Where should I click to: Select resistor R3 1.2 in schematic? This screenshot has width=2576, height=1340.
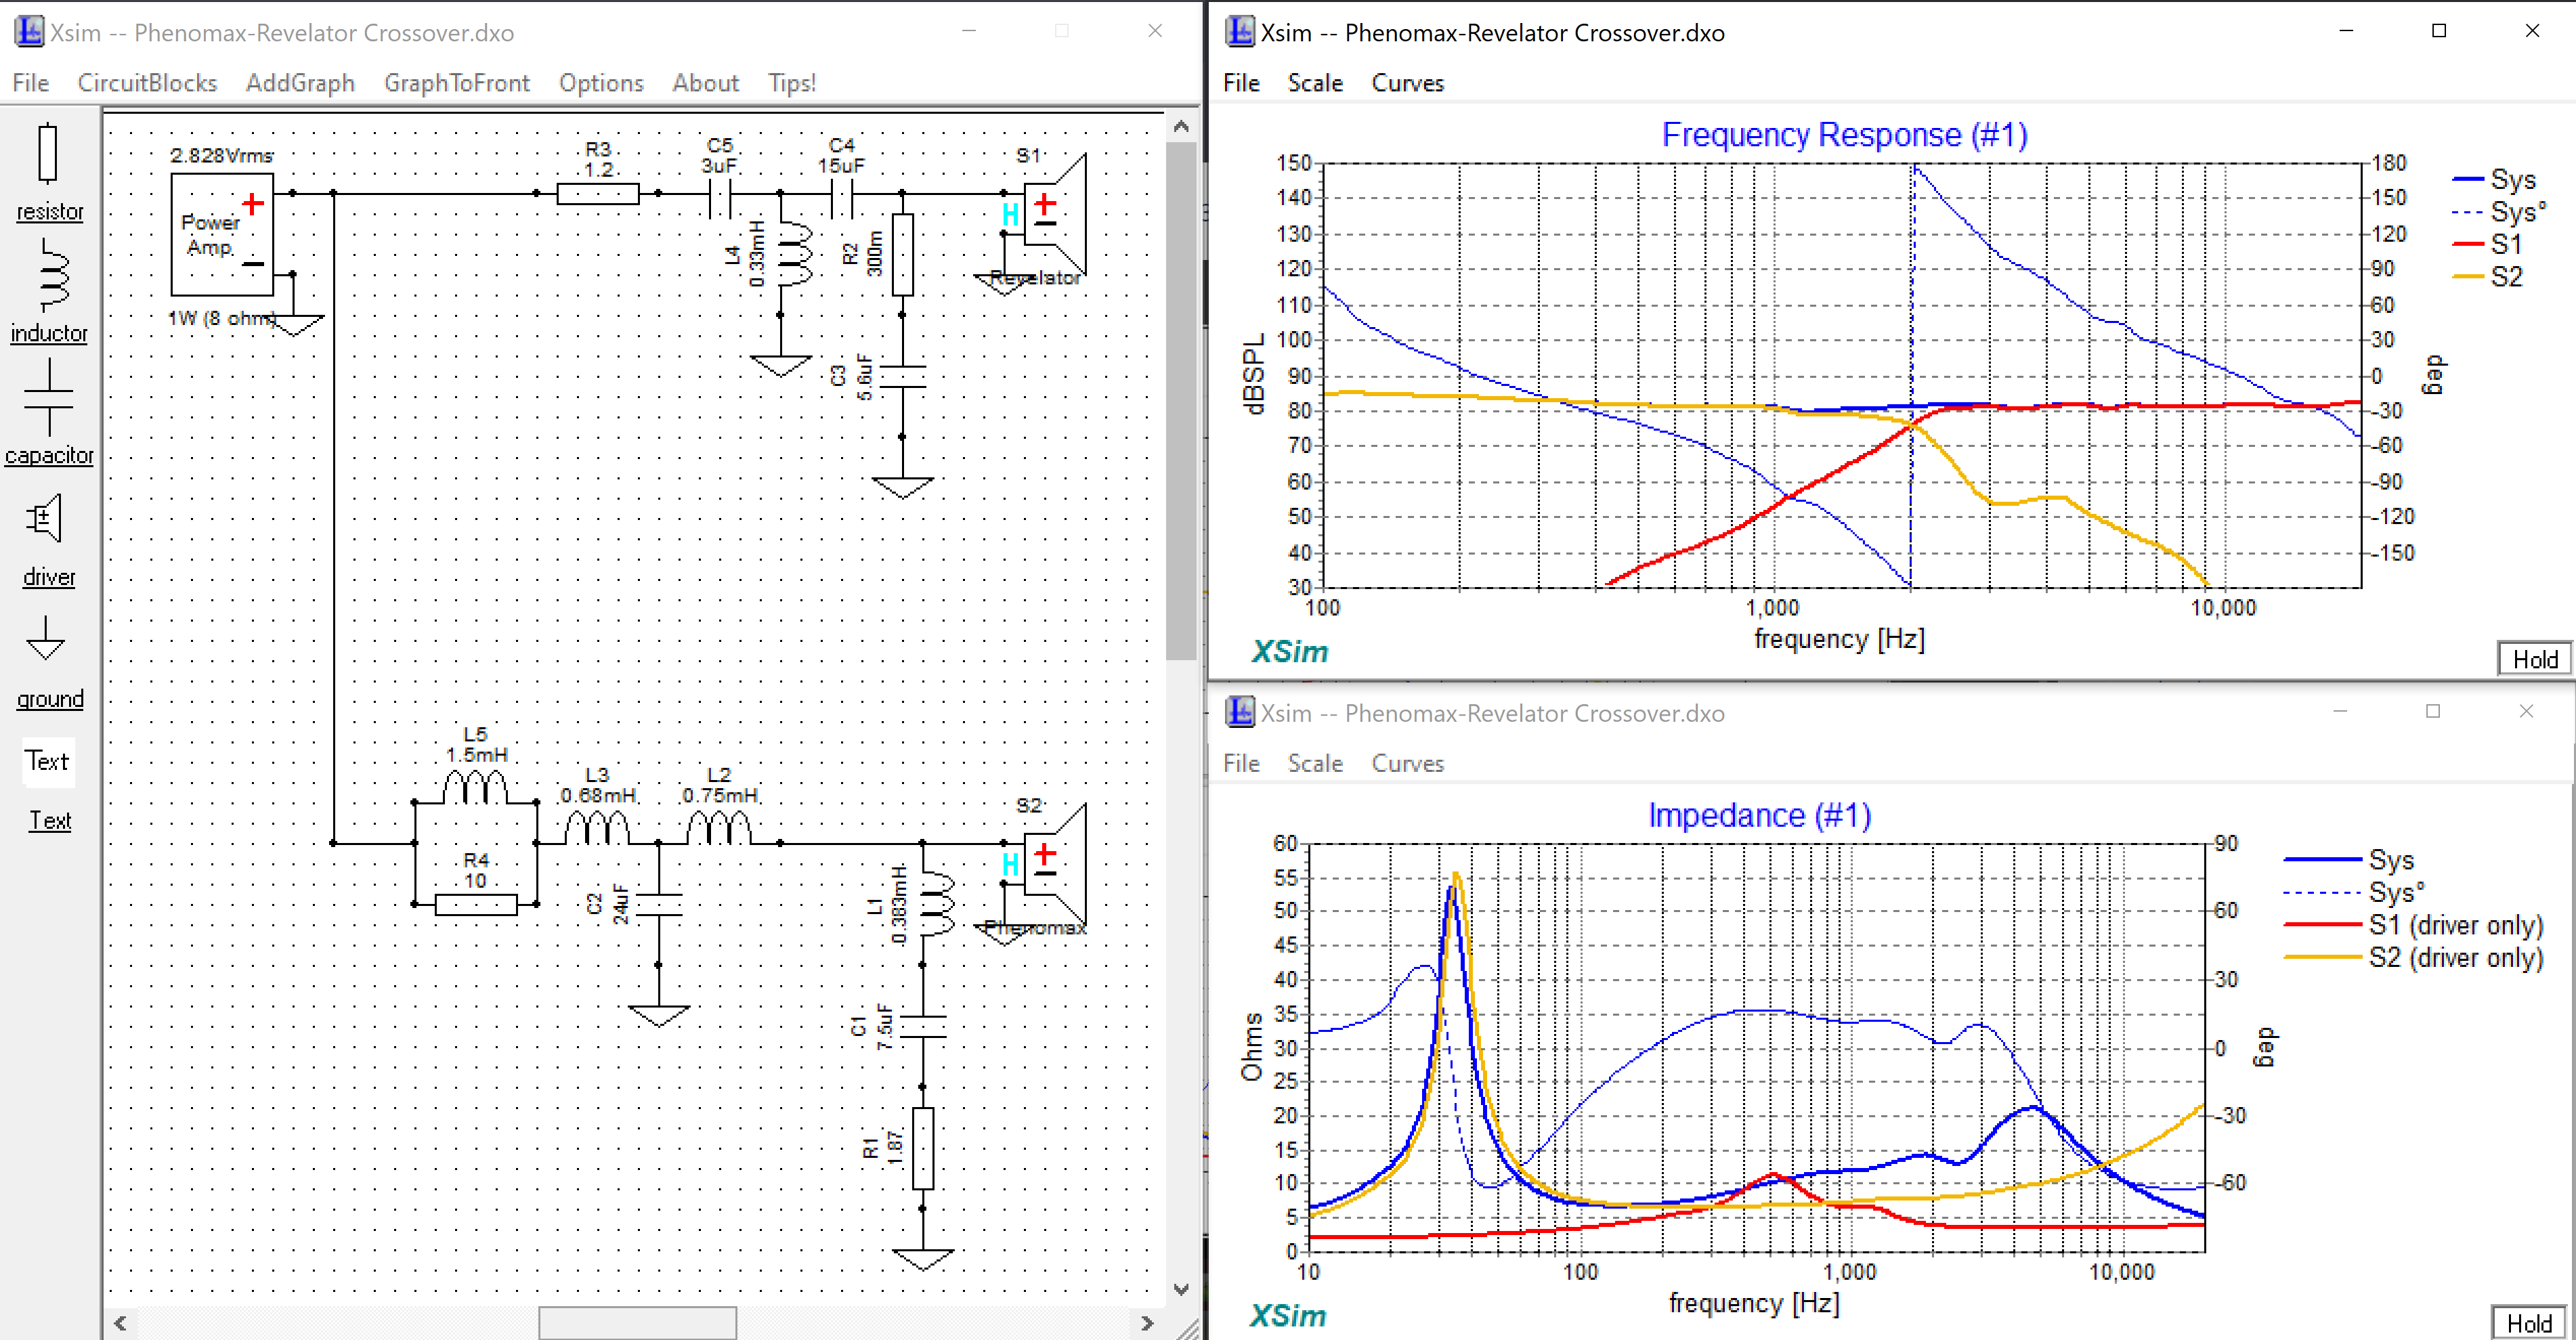[x=598, y=193]
